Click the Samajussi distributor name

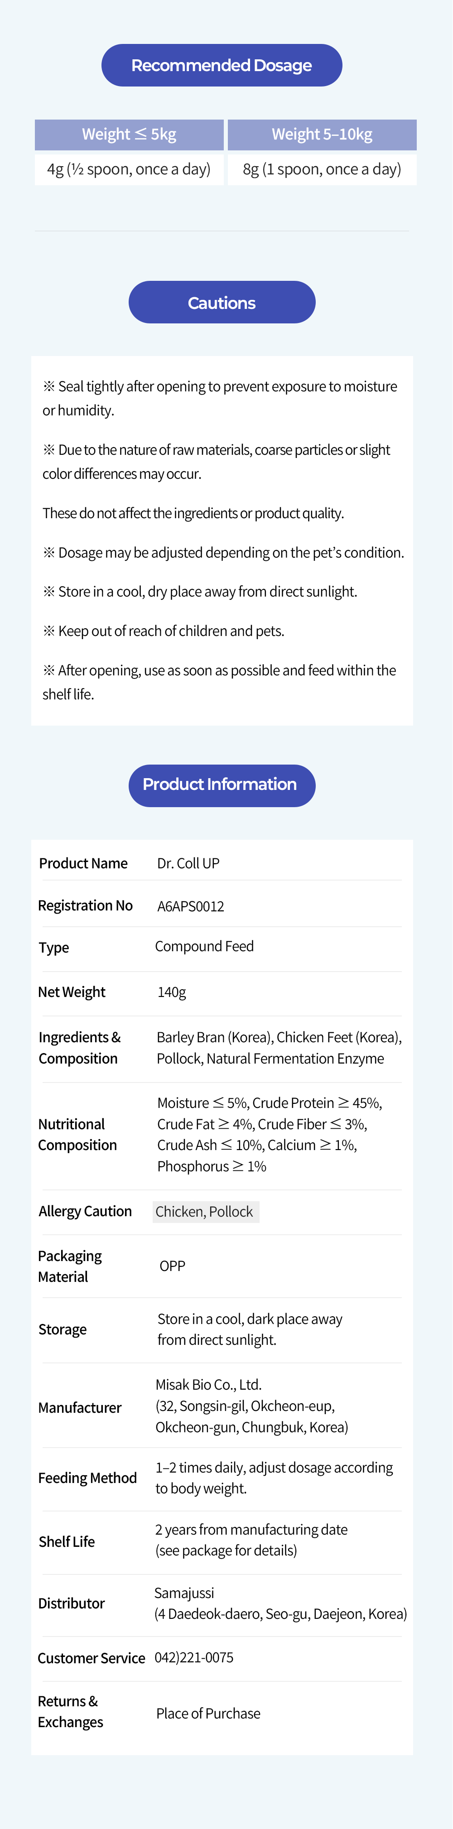(x=184, y=1593)
